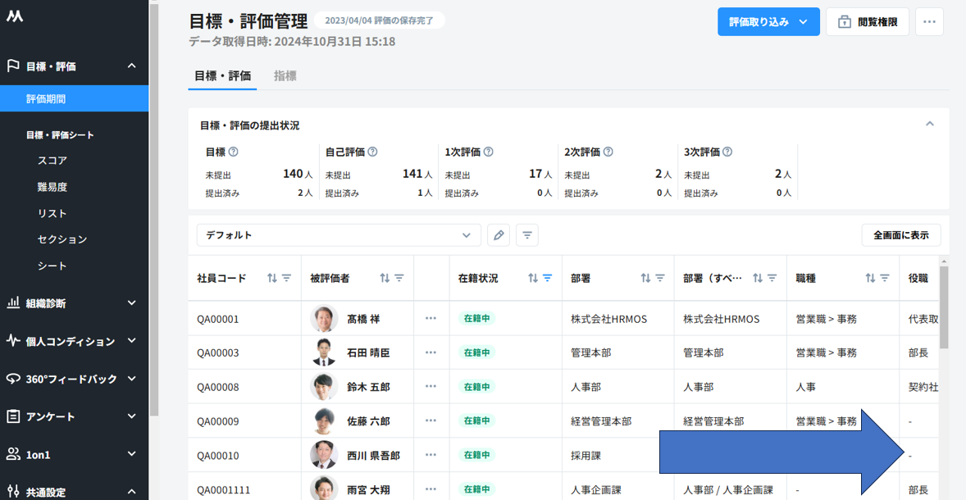Collapse the 目標・評価の提出状況 panel

coord(929,125)
